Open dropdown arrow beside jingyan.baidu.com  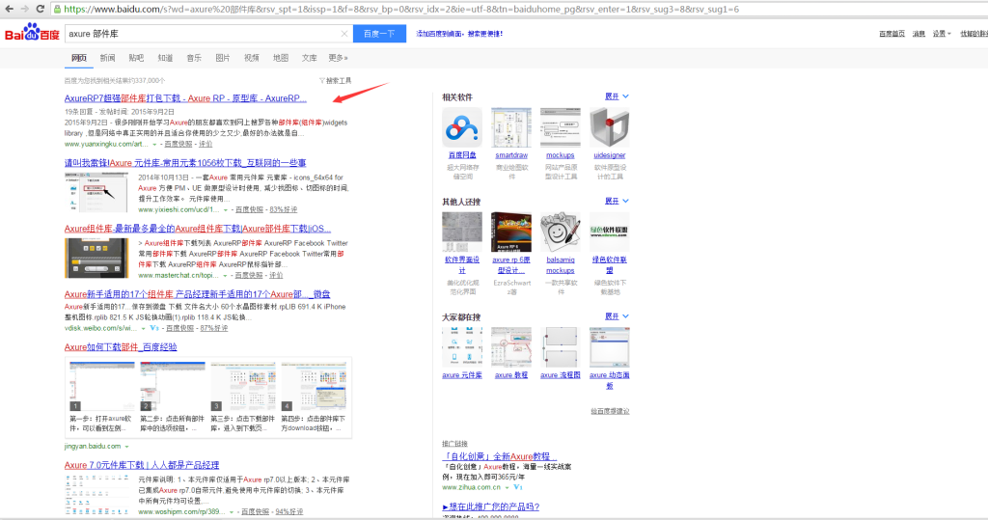(x=126, y=447)
